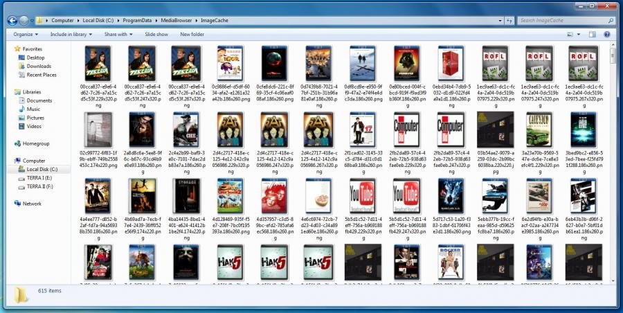Screen dimensions: 623x313
Task: Open Include in library menu
Action: pos(71,35)
